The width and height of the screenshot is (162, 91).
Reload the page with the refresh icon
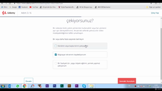[x=10, y=3]
